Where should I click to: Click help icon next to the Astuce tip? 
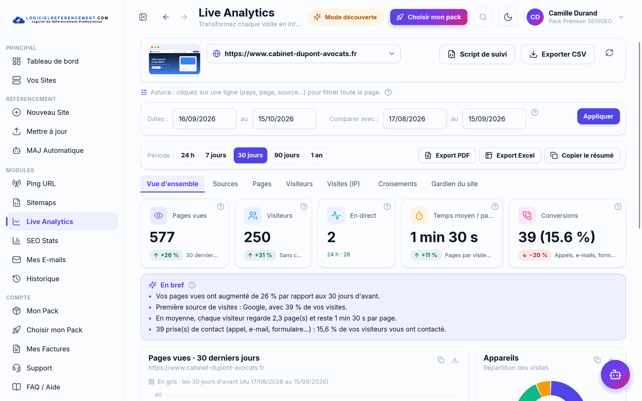tap(388, 92)
